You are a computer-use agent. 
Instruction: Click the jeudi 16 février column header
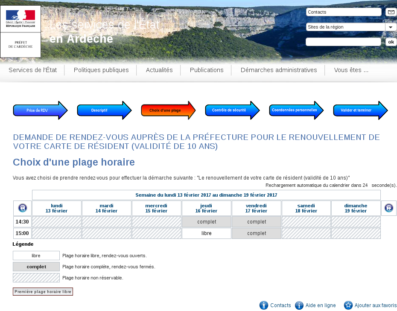(206, 208)
